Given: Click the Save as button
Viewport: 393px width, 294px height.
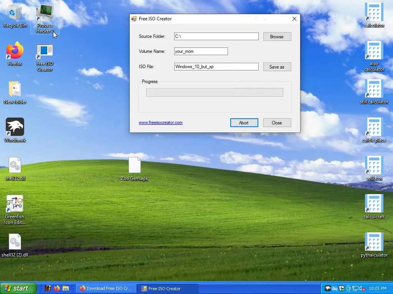Looking at the screenshot, I should tap(277, 67).
